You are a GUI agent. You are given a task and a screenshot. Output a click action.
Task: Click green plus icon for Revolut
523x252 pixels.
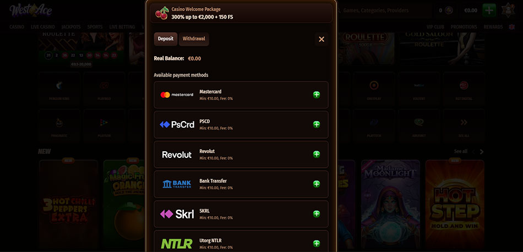point(317,154)
